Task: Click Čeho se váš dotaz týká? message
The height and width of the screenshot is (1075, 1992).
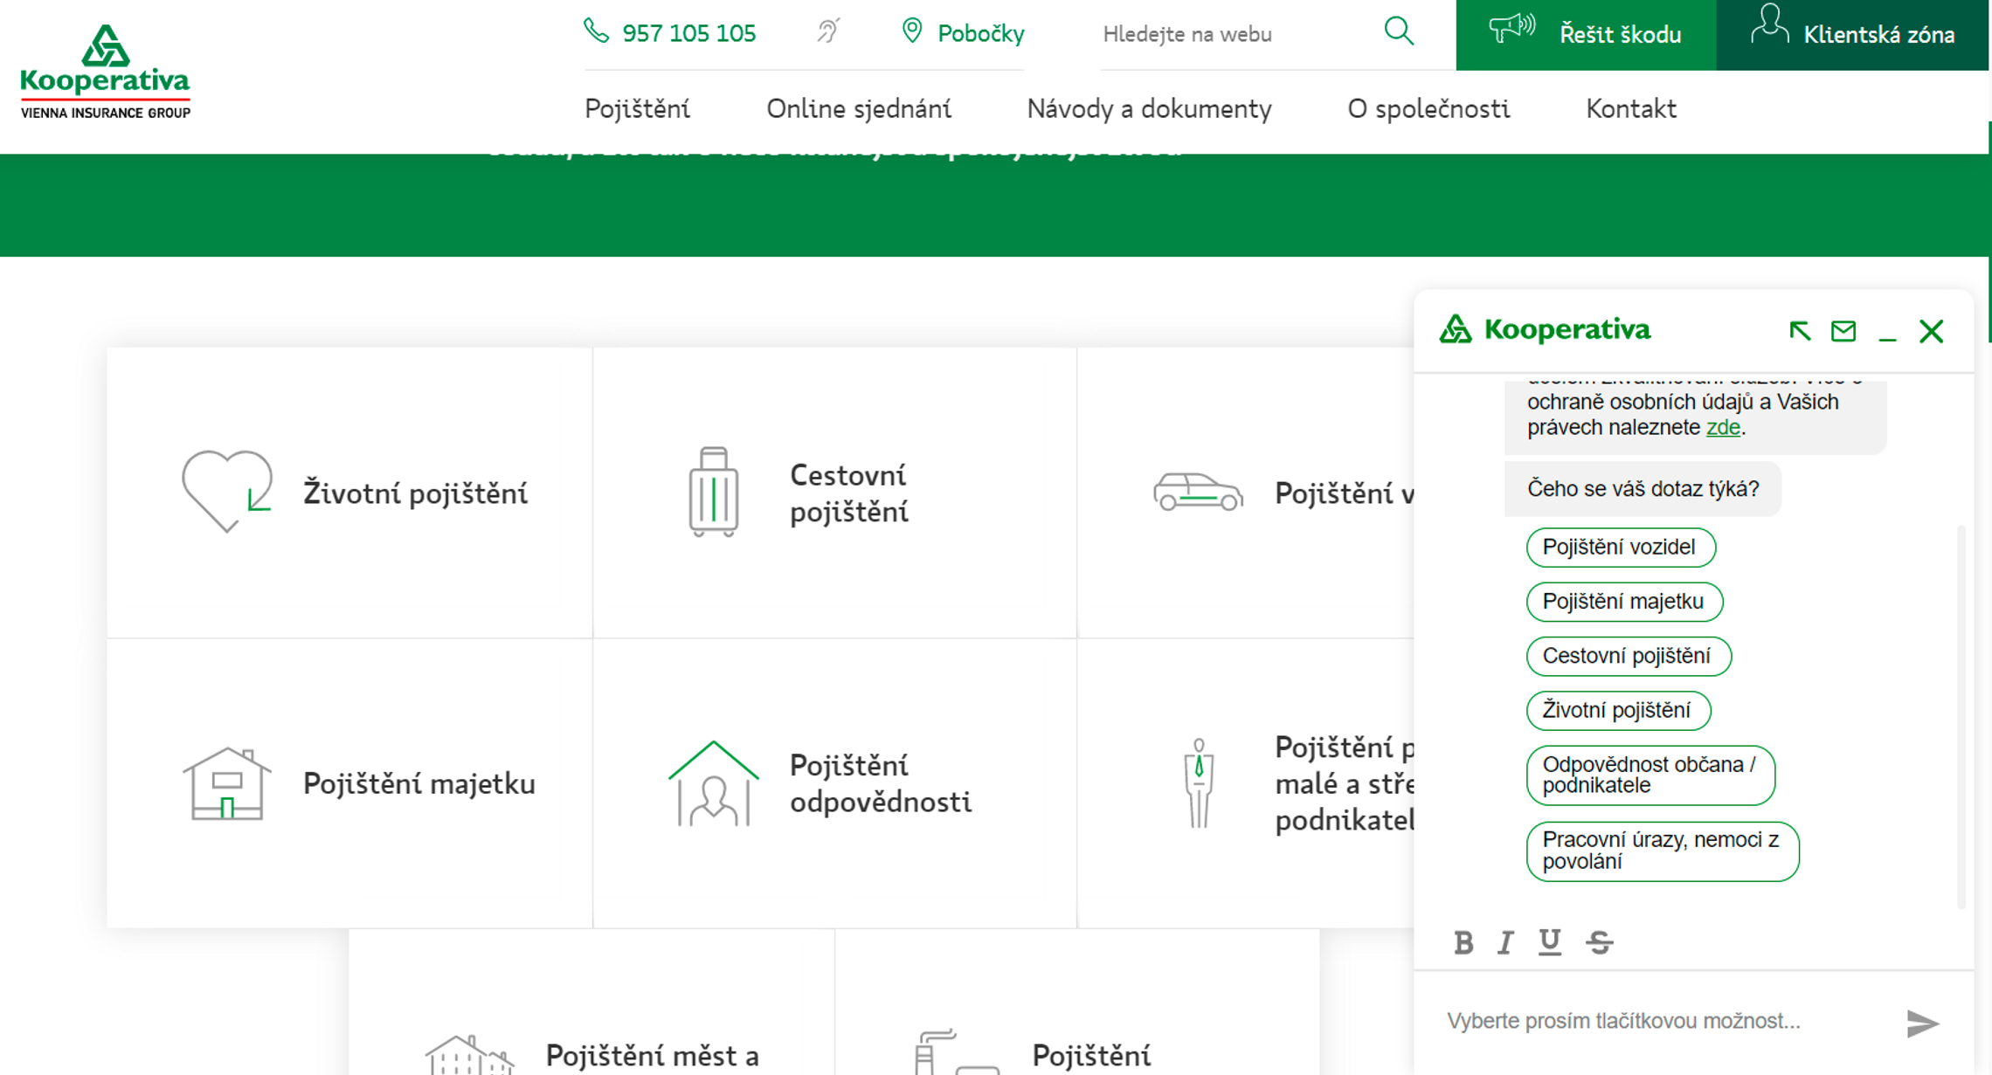Action: (x=1643, y=489)
